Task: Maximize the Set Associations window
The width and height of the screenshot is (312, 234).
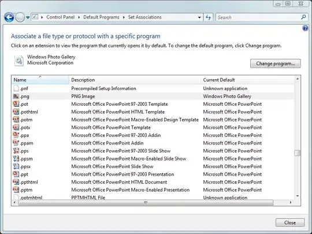Action: (x=288, y=3)
